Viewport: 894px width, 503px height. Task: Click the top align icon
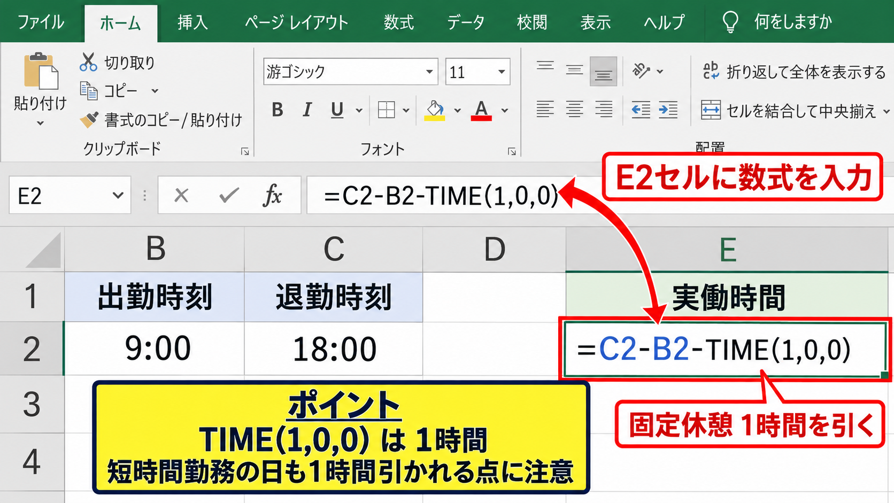pos(545,67)
